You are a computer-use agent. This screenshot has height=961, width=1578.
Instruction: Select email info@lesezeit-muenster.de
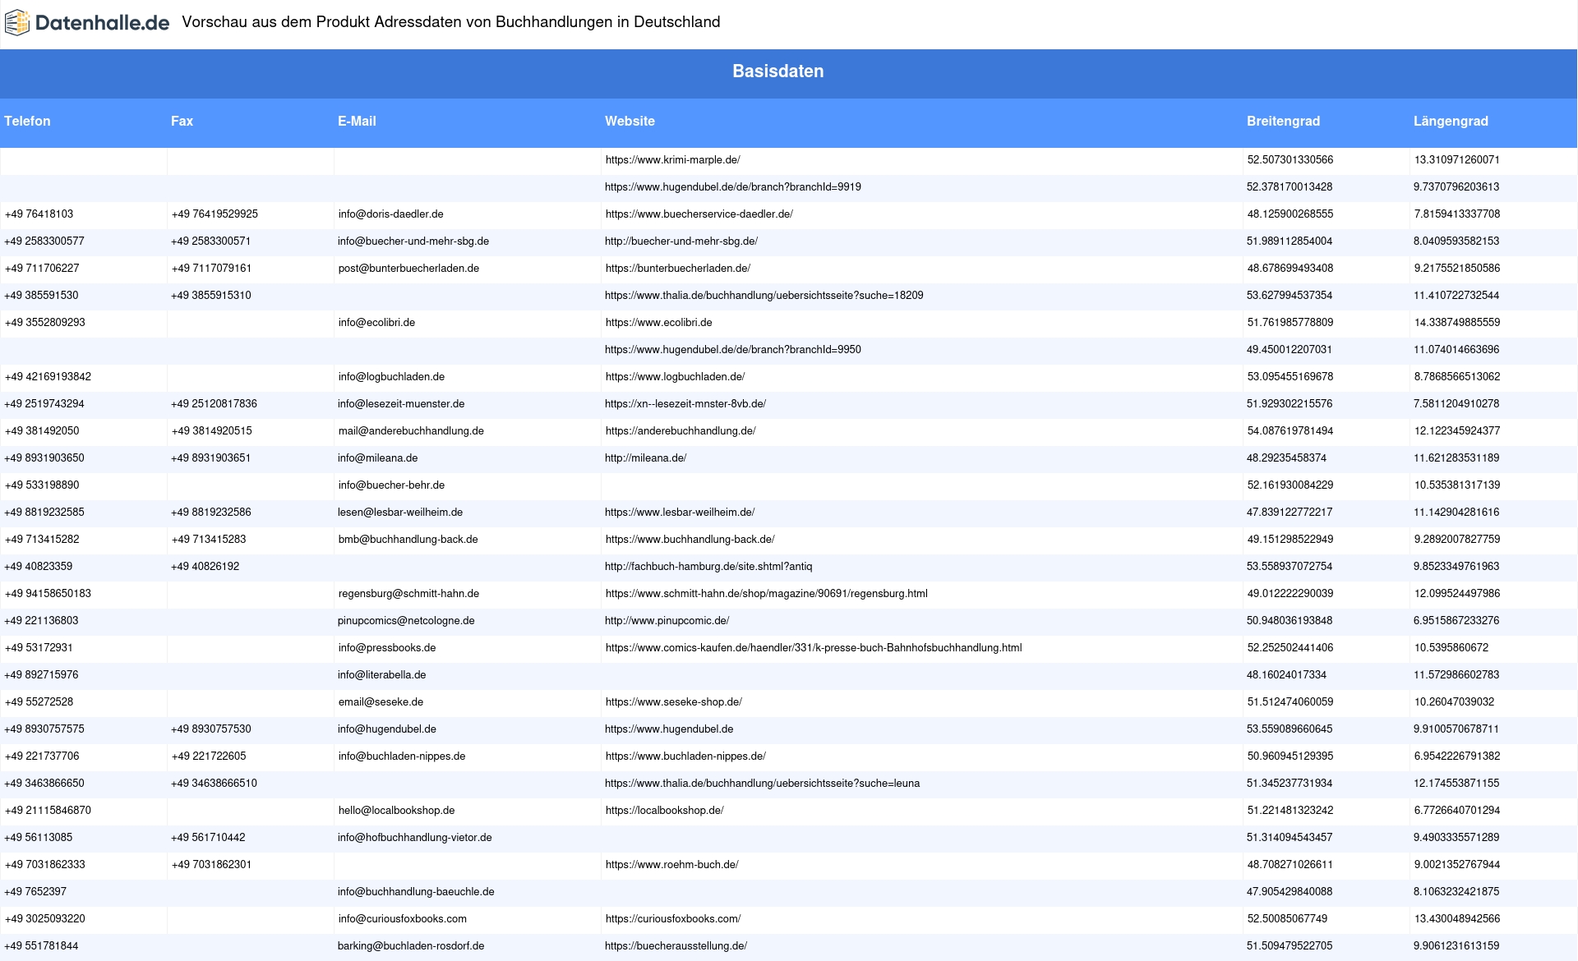[x=401, y=404]
